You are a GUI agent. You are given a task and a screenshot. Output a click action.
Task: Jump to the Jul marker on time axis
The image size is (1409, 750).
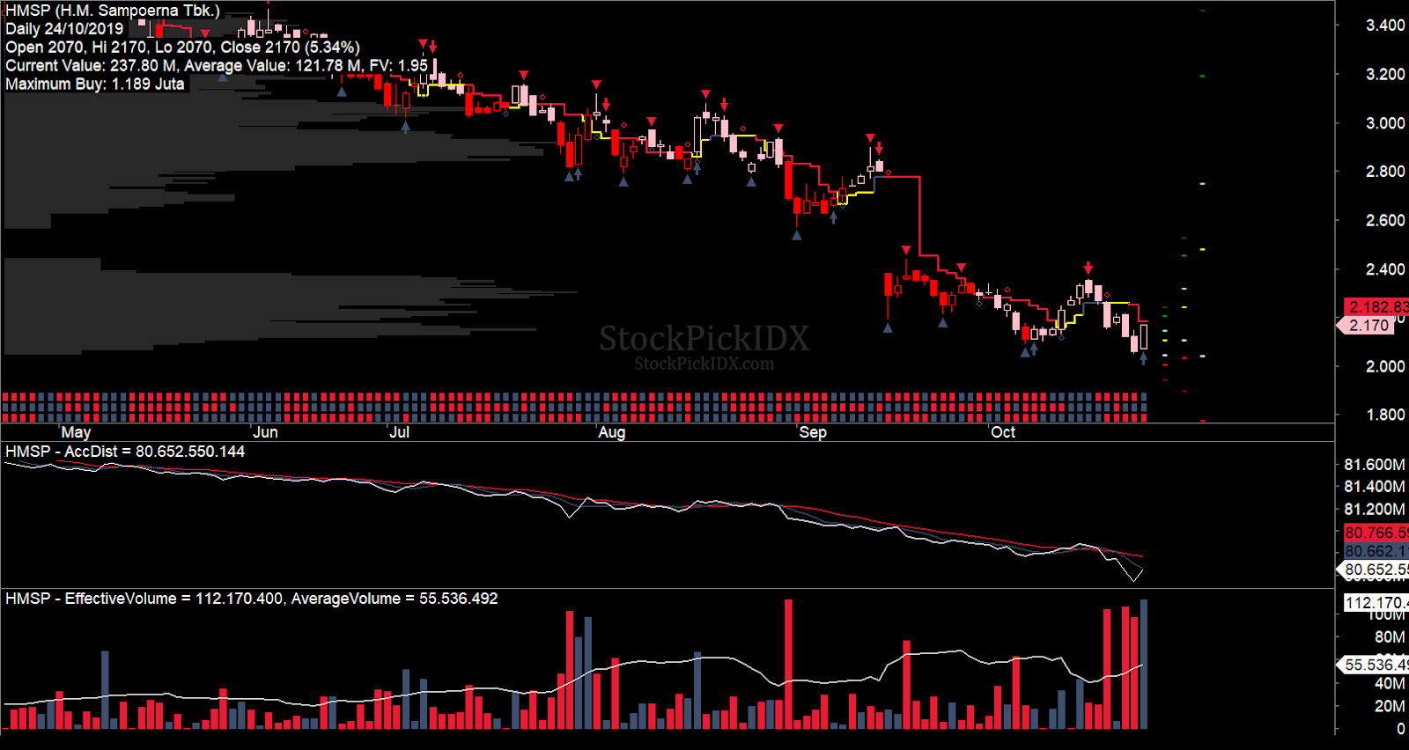400,432
